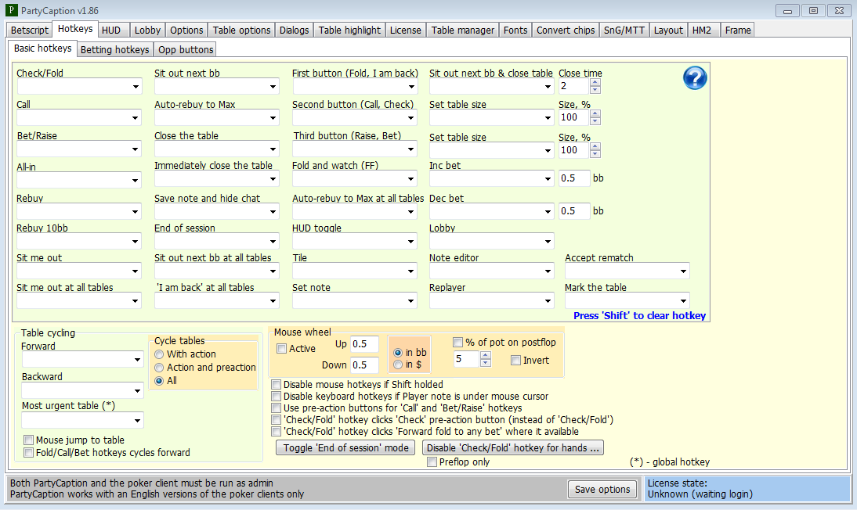Check the Preflop only checkbox

click(x=432, y=462)
